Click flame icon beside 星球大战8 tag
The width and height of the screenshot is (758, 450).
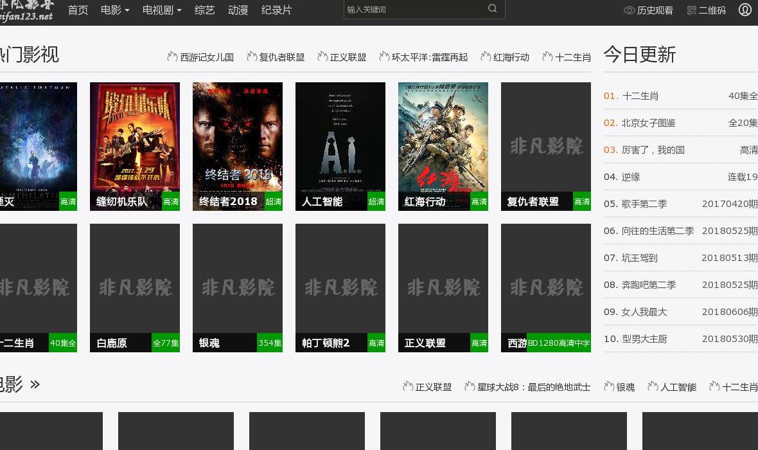(x=470, y=386)
